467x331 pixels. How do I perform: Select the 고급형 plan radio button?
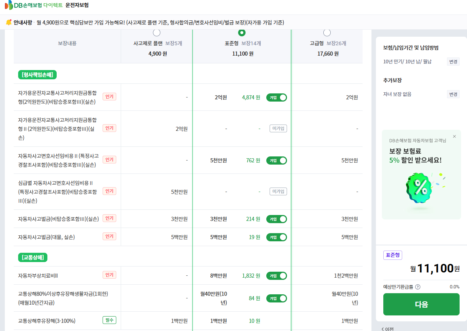tap(327, 33)
